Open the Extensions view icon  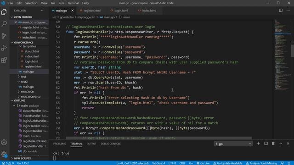coord(4,60)
